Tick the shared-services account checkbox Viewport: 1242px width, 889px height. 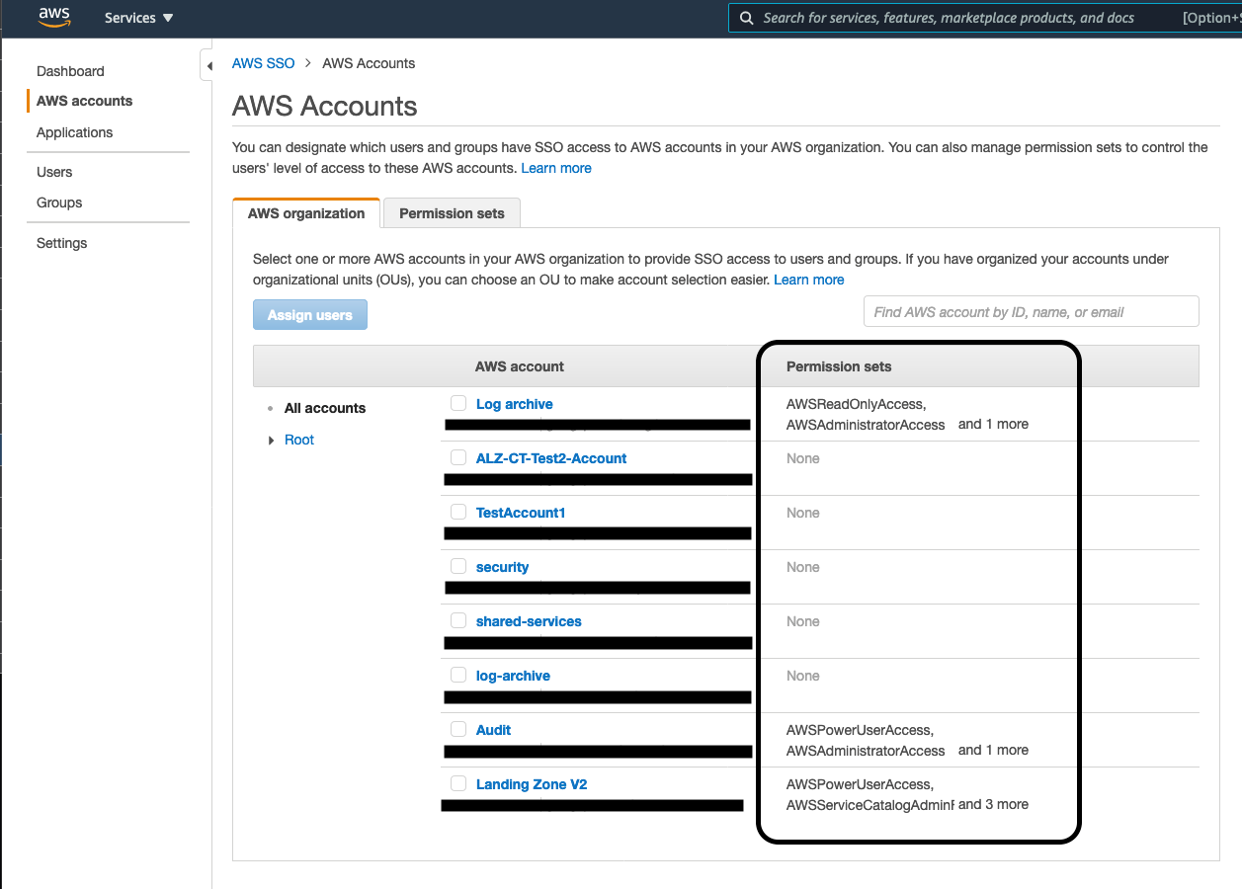(458, 620)
